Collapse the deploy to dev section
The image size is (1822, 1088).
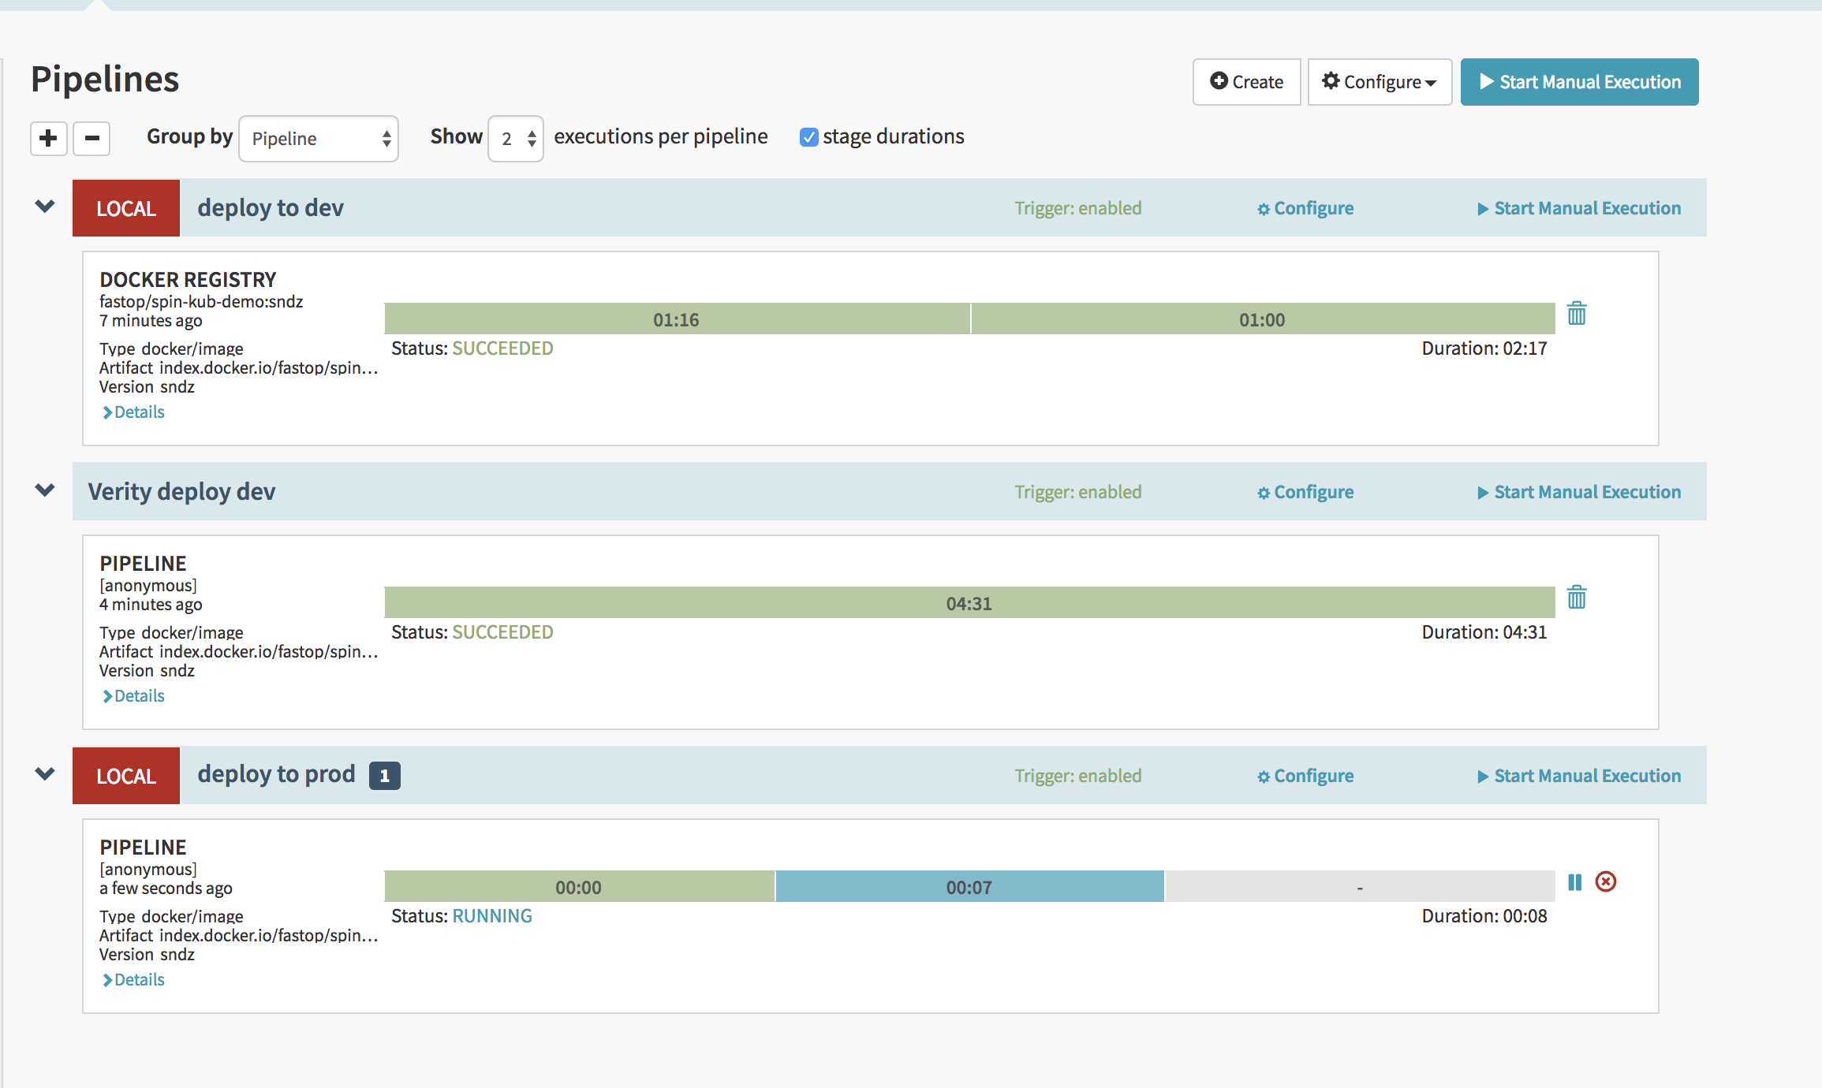tap(45, 207)
